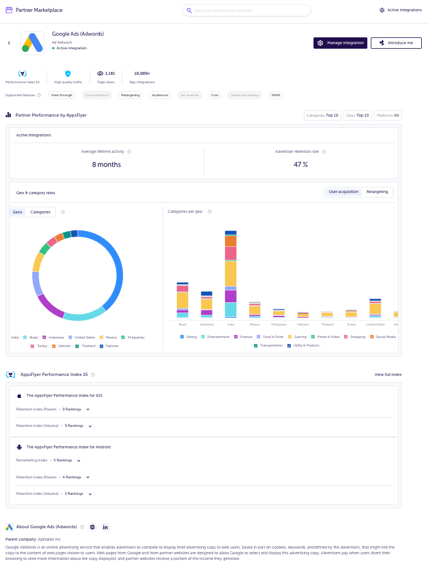Click the High quality traffic shield icon
428x565 pixels.
click(x=68, y=74)
